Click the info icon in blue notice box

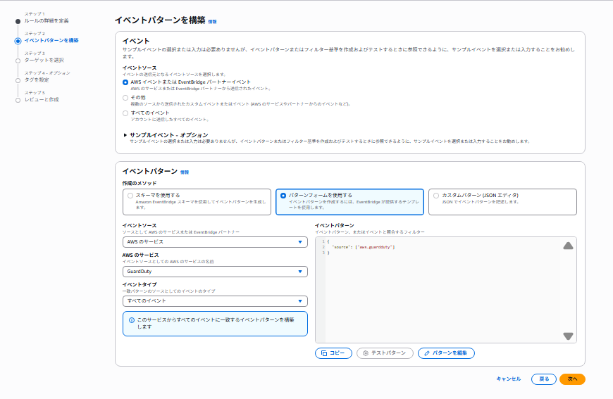click(132, 320)
